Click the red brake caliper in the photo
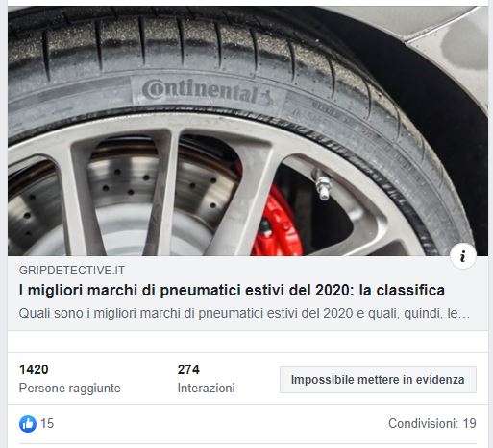Image resolution: width=493 pixels, height=448 pixels. [276, 221]
